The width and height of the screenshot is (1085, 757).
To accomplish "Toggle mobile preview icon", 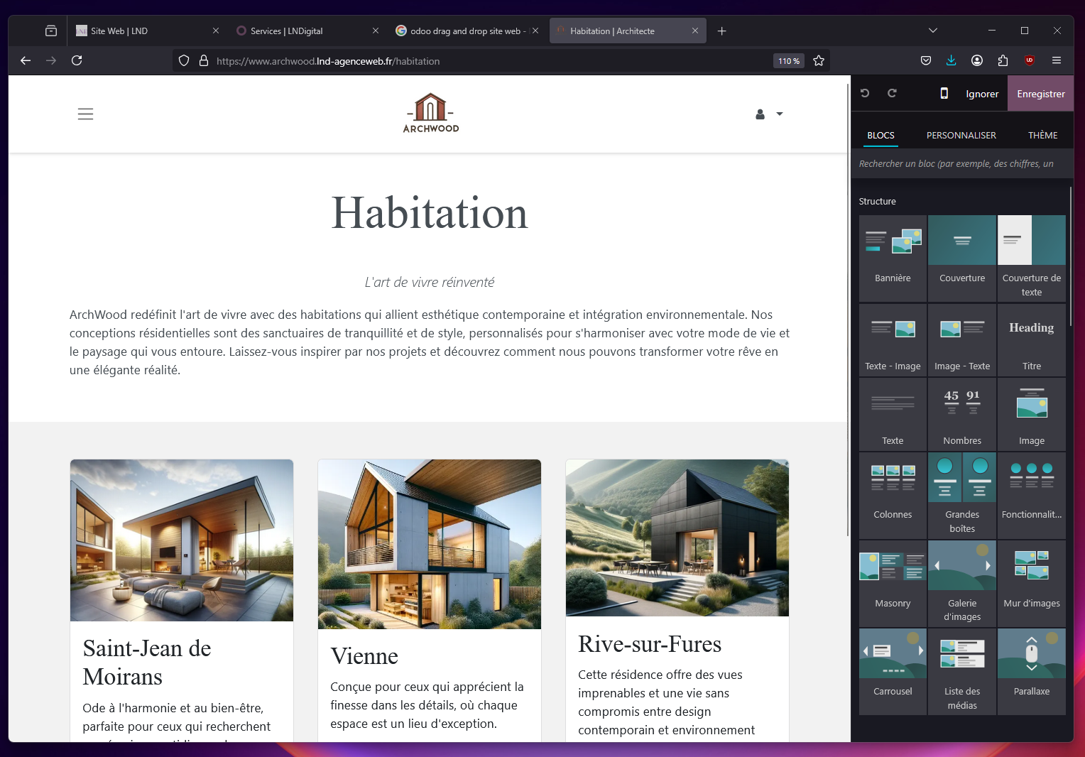I will (944, 93).
